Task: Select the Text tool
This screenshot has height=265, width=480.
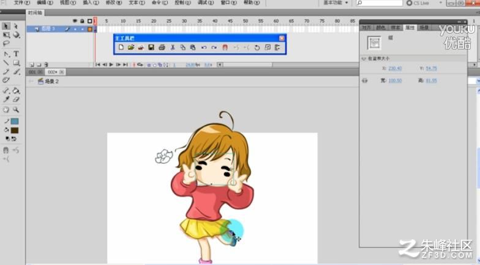Action: pos(16,54)
